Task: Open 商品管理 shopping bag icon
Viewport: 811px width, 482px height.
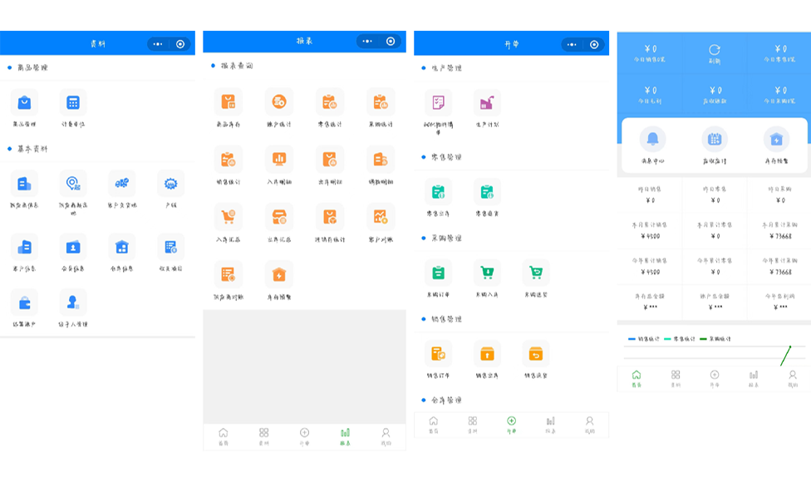Action: click(x=24, y=103)
